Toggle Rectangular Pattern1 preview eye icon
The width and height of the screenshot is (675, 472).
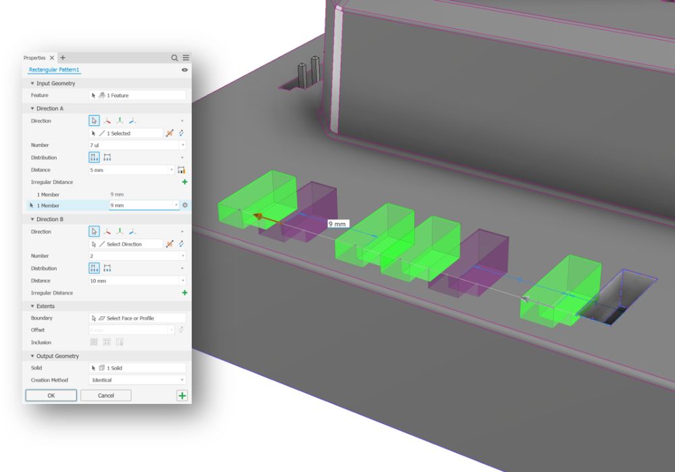185,70
